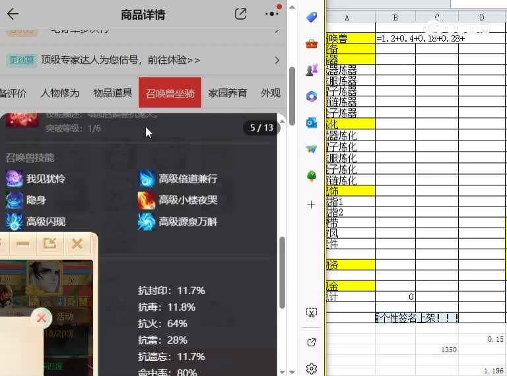Select the 隐身 skill icon
This screenshot has height=376, width=507.
pyautogui.click(x=15, y=200)
